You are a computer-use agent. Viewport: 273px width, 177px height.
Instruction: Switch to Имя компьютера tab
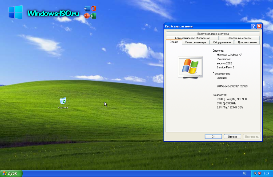tap(196, 42)
